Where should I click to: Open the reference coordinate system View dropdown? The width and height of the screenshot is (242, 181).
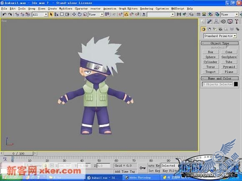[96, 15]
